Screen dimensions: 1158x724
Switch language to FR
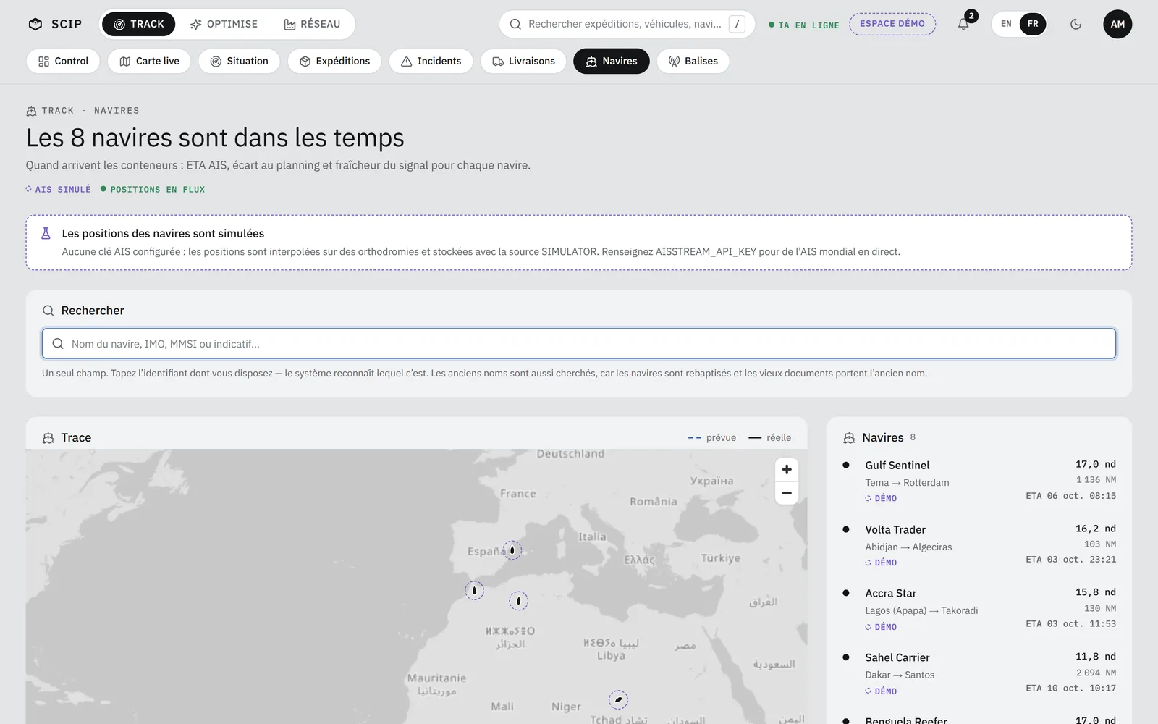click(x=1033, y=24)
